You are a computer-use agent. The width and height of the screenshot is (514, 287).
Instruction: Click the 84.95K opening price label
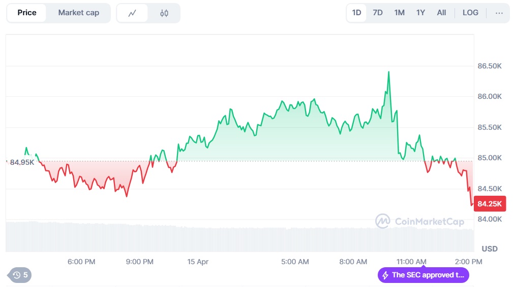coord(22,162)
